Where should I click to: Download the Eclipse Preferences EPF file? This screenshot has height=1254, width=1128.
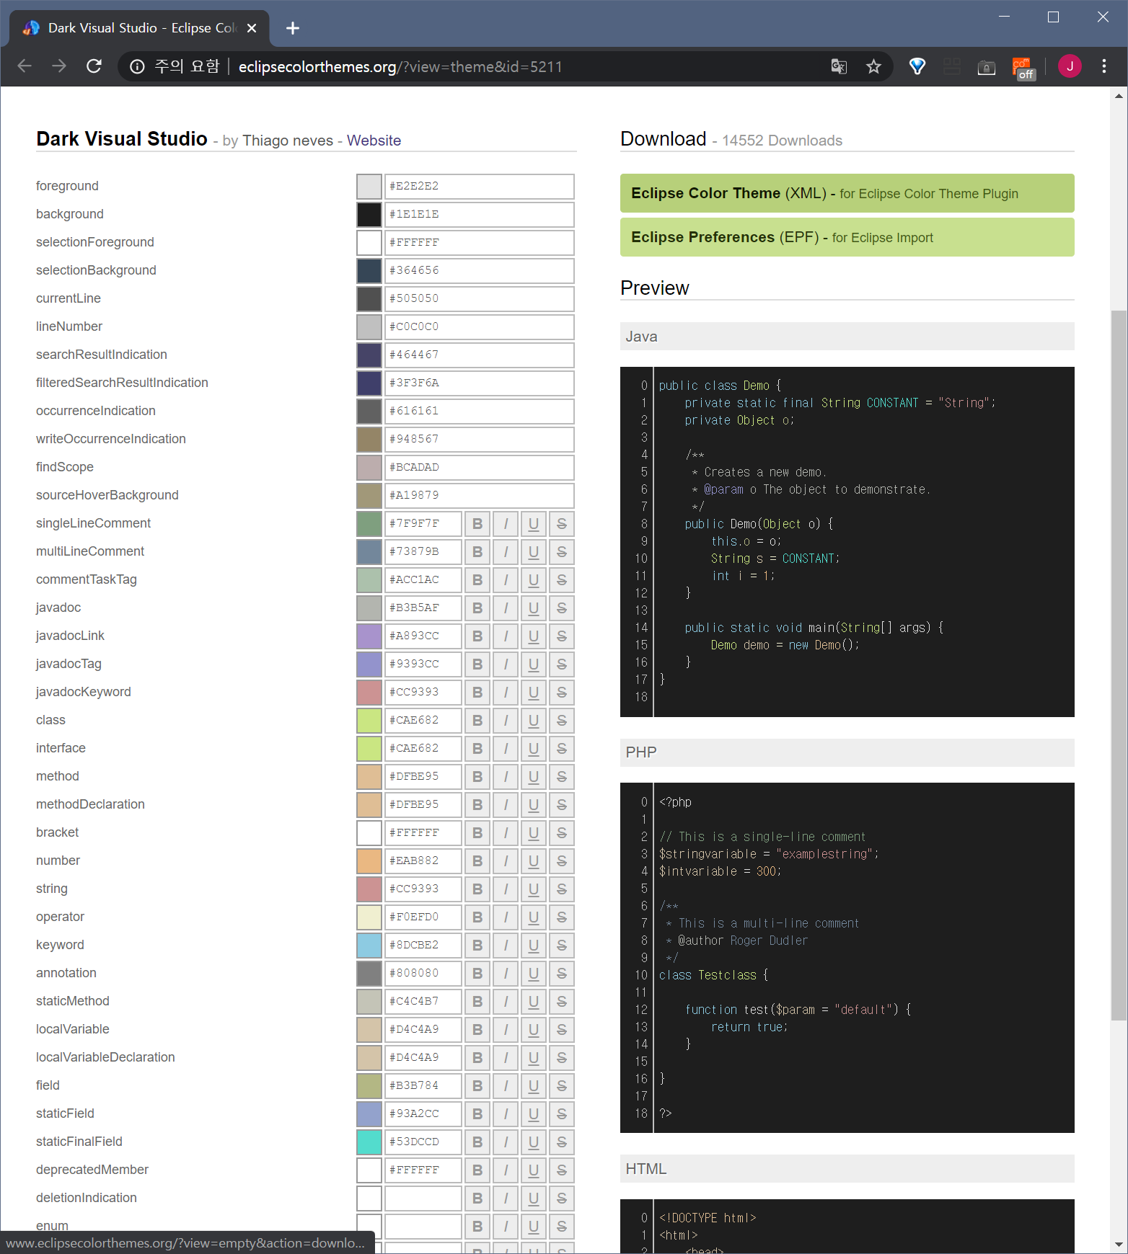pyautogui.click(x=847, y=237)
